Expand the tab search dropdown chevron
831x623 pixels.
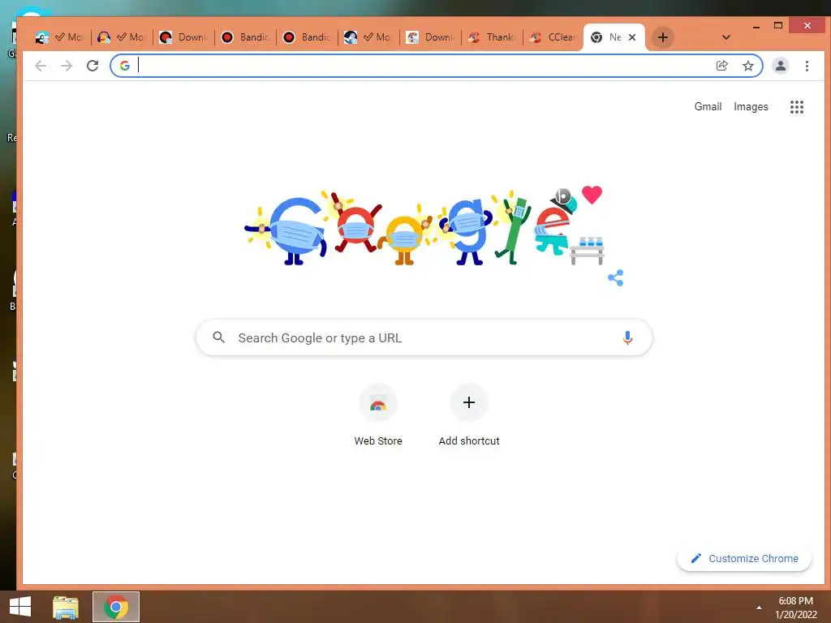coord(726,37)
